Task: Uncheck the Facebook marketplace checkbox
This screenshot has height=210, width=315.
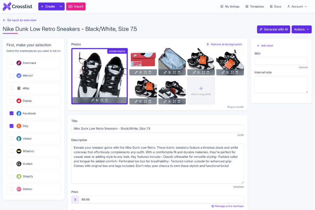Action: click(x=12, y=113)
